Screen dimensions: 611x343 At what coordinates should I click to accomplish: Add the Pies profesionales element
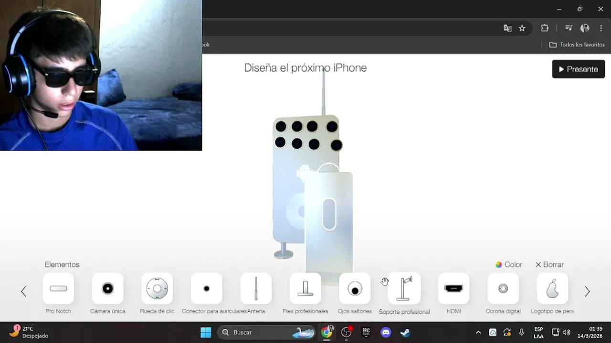[x=305, y=288]
